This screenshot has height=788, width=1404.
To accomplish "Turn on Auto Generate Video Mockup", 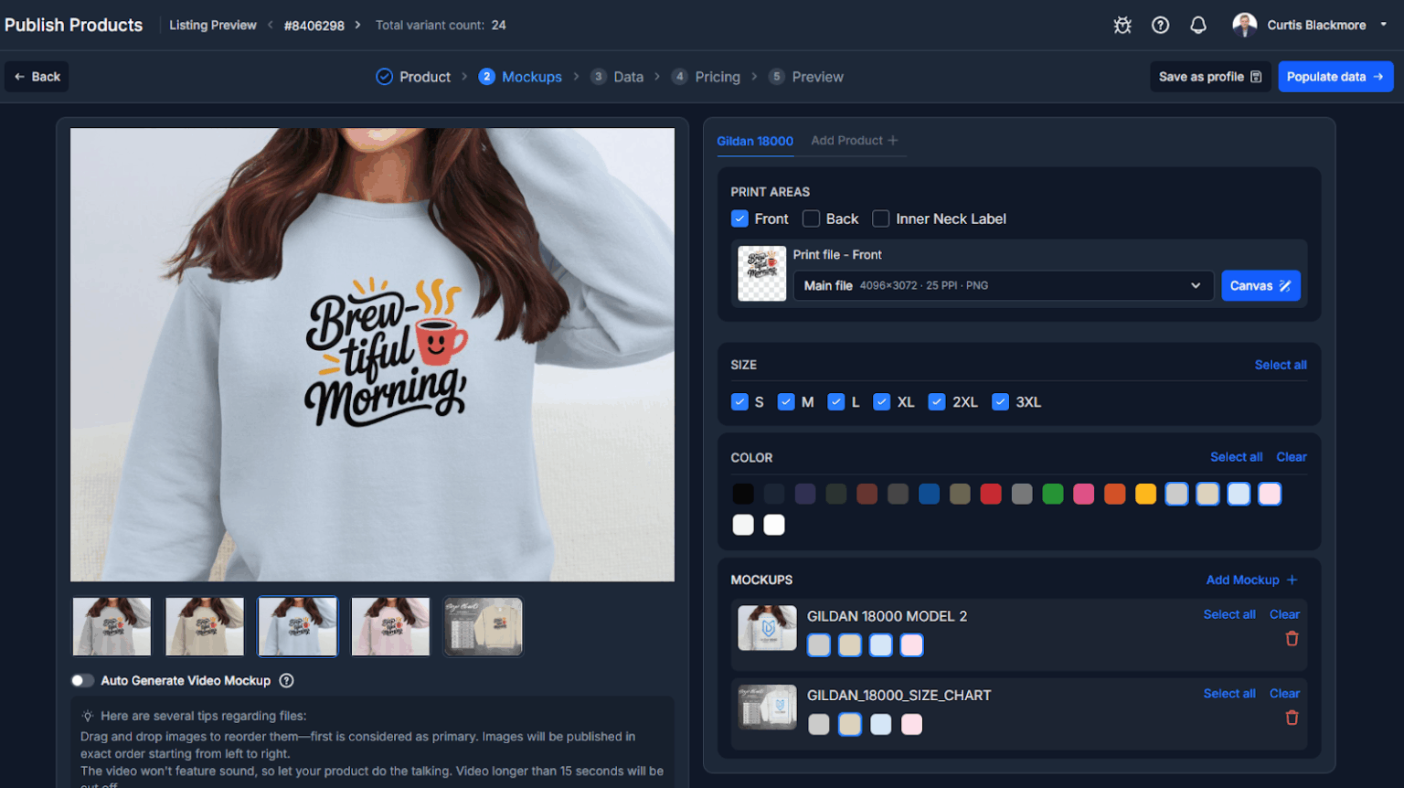I will click(82, 680).
